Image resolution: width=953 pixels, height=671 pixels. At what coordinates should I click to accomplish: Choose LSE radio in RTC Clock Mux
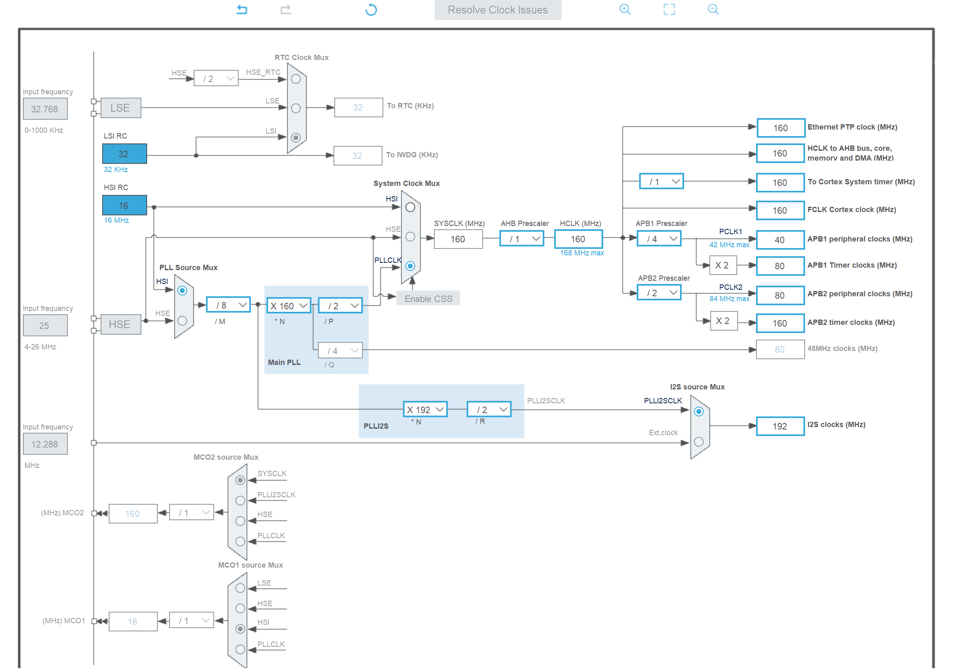click(x=296, y=108)
